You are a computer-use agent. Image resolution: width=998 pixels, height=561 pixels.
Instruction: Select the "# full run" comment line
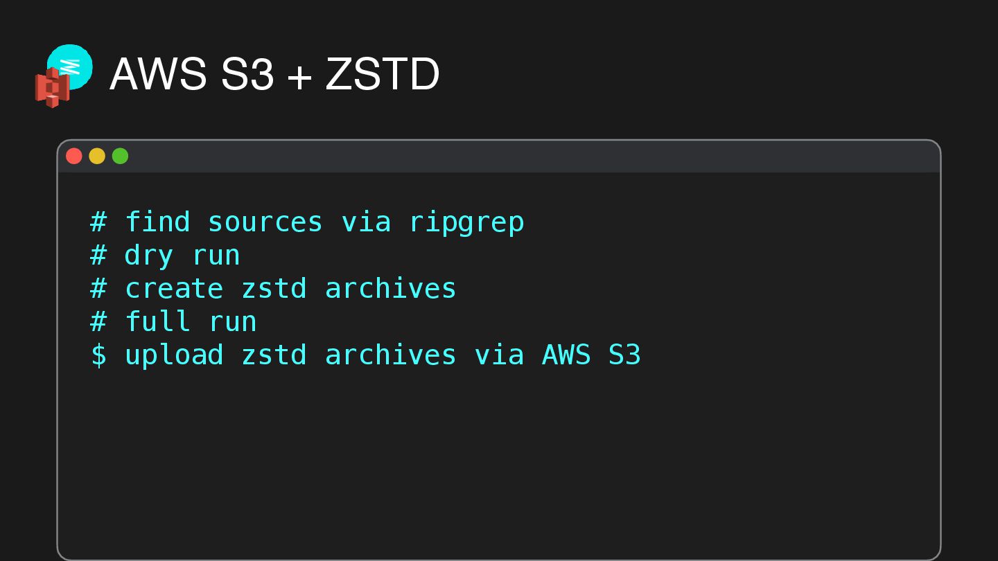pos(173,322)
